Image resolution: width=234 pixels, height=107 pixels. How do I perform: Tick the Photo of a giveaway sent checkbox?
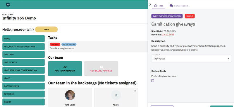click(153, 81)
